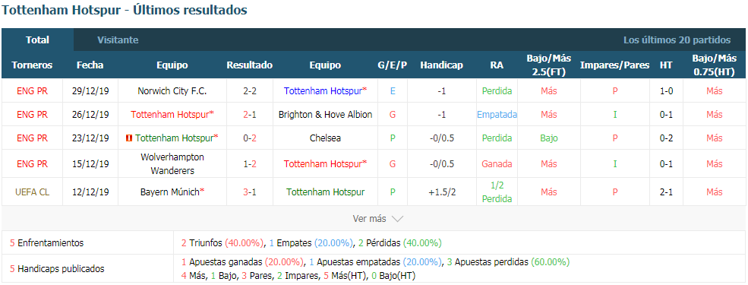Click the 0-2 Chelsea match result
Viewport: 748px width, 285px height.
point(250,138)
